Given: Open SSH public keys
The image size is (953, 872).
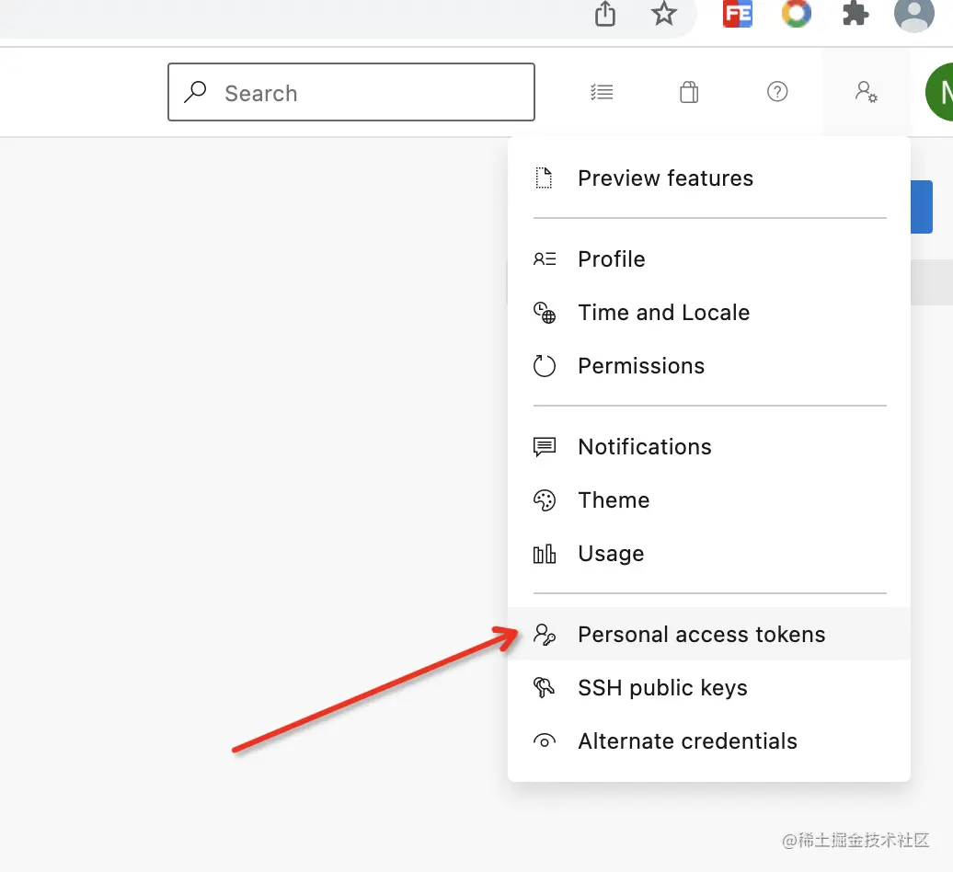Looking at the screenshot, I should pos(662,688).
